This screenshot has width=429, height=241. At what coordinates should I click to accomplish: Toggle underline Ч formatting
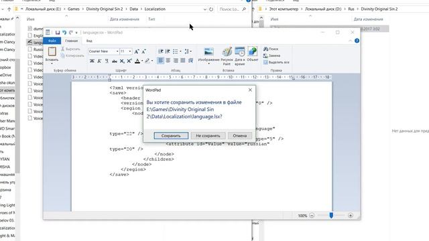point(107,61)
